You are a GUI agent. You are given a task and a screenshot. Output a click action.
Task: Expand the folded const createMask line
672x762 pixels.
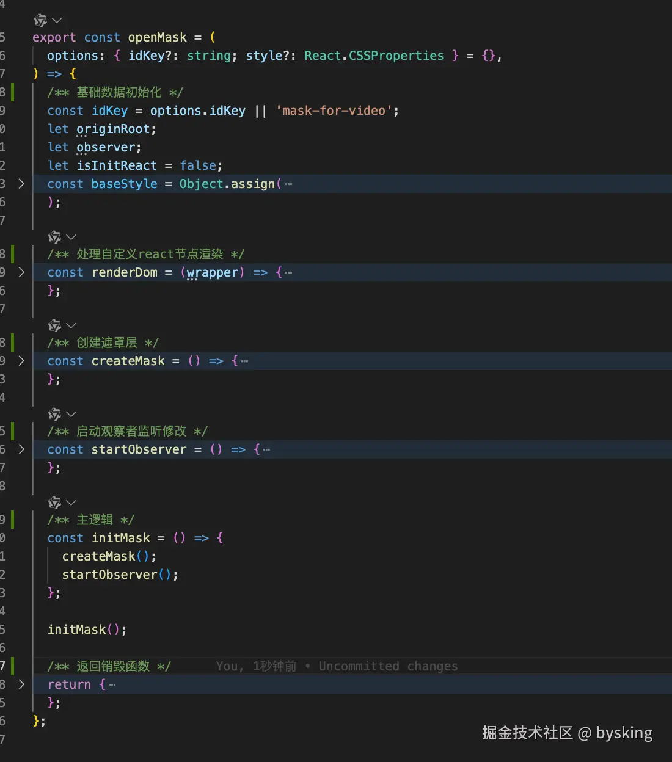[21, 361]
